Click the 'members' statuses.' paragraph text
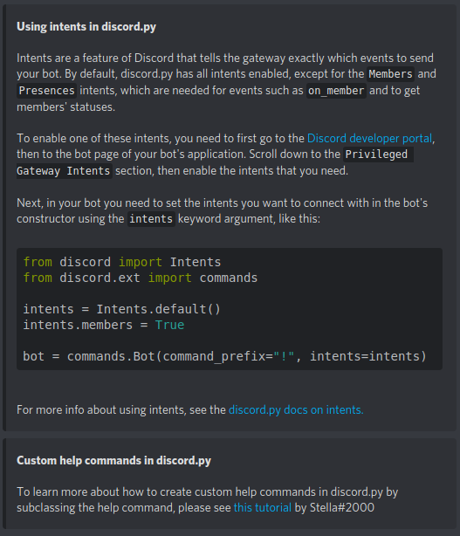This screenshot has height=536, width=460. 66,107
